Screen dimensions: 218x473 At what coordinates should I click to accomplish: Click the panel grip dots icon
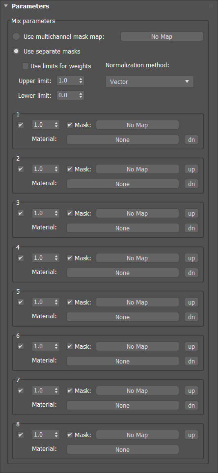click(x=211, y=6)
